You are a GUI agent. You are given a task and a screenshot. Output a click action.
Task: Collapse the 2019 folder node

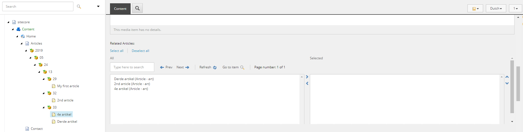tap(26, 51)
